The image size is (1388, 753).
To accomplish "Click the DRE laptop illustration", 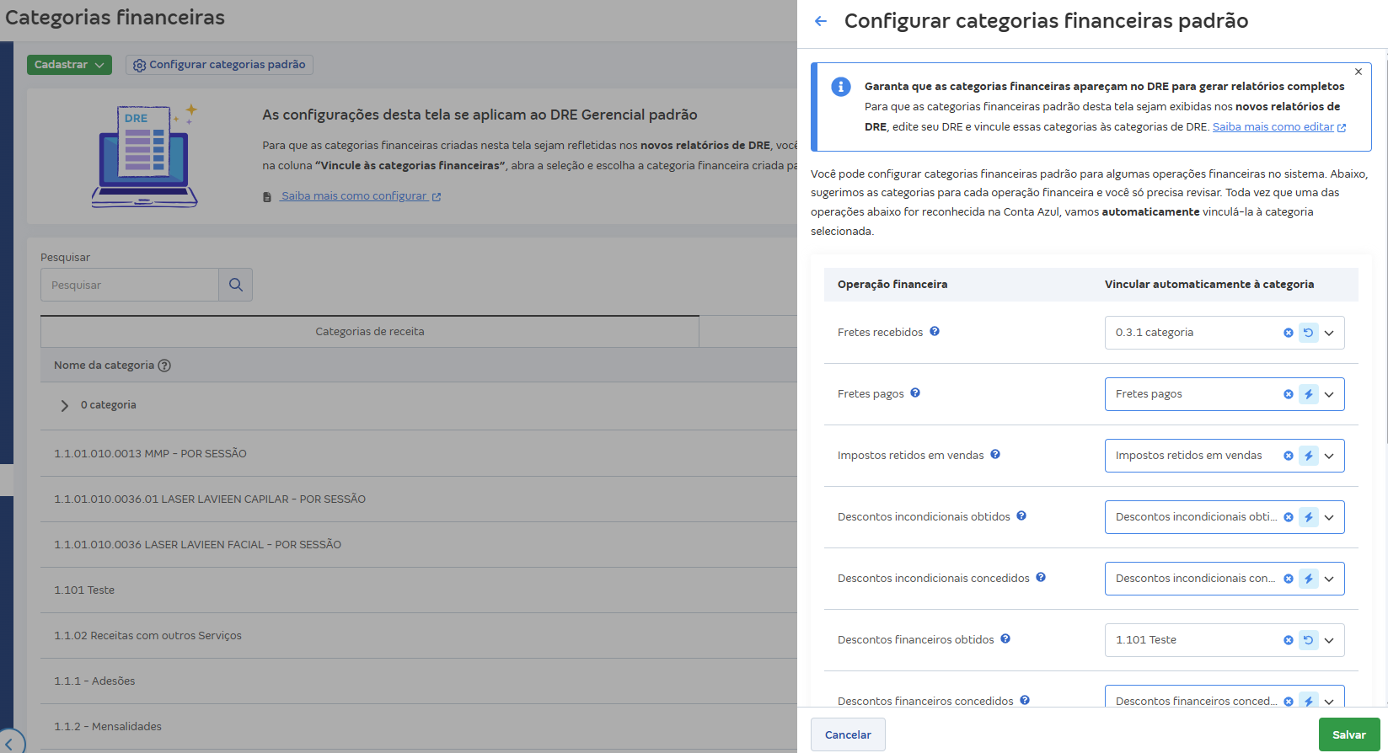I will point(145,156).
